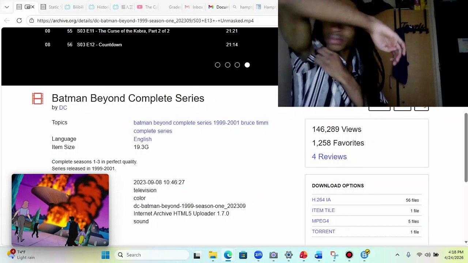
Task: Open the blue badge app in taskbar
Action: click(x=365, y=255)
